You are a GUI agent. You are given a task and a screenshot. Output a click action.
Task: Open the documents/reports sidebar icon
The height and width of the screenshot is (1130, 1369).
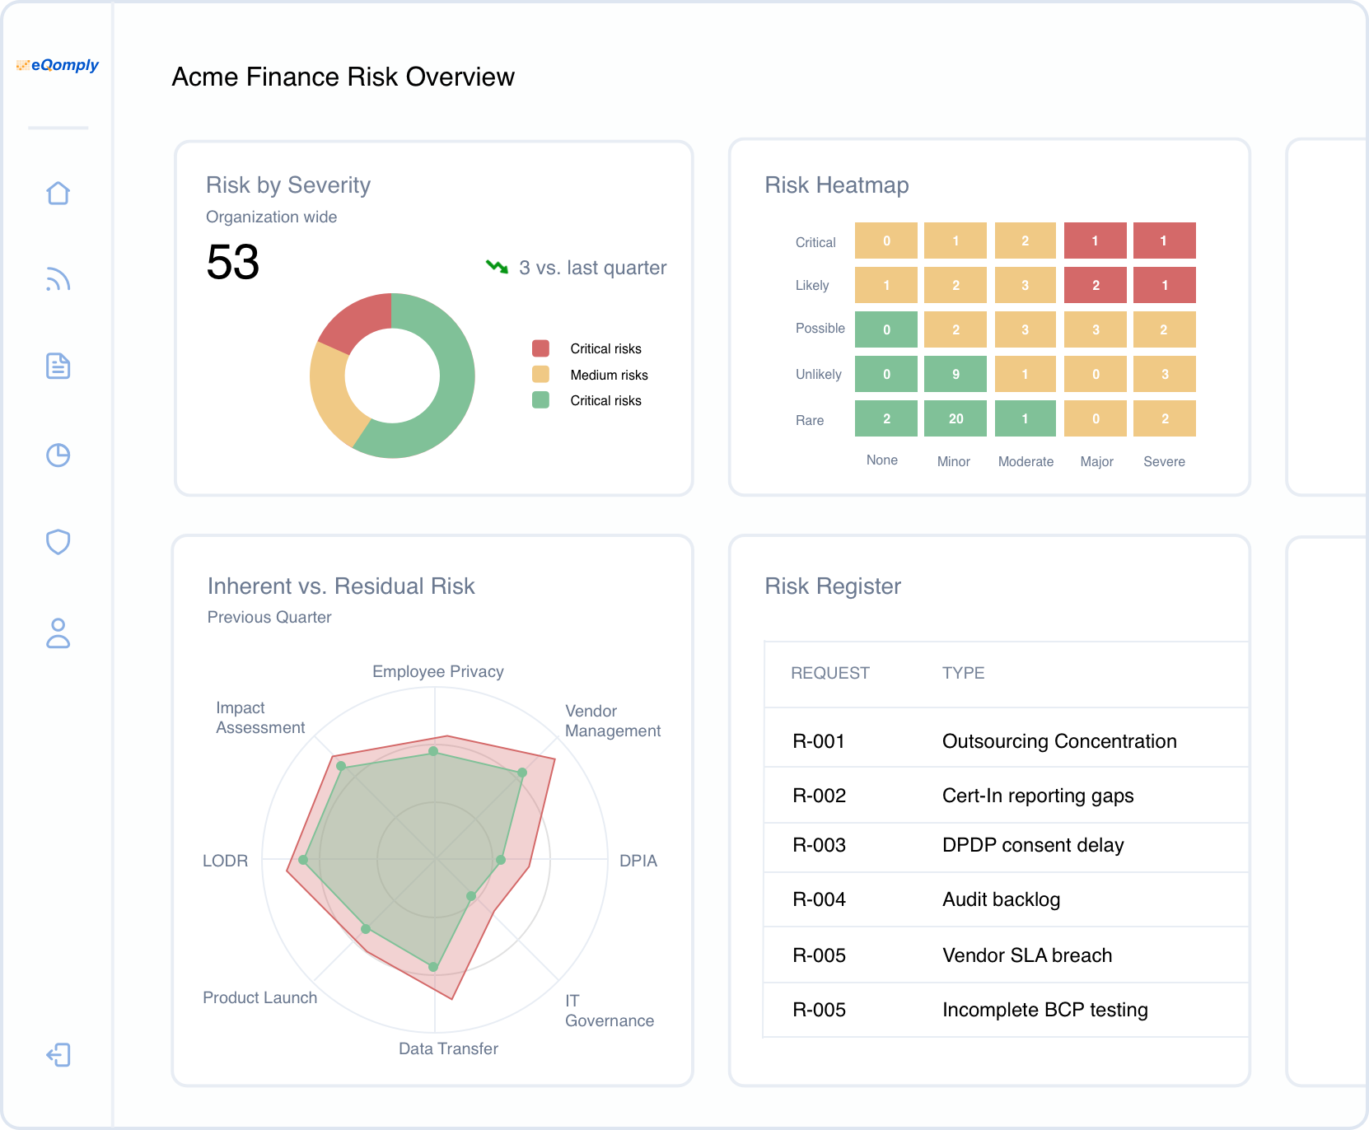coord(58,367)
